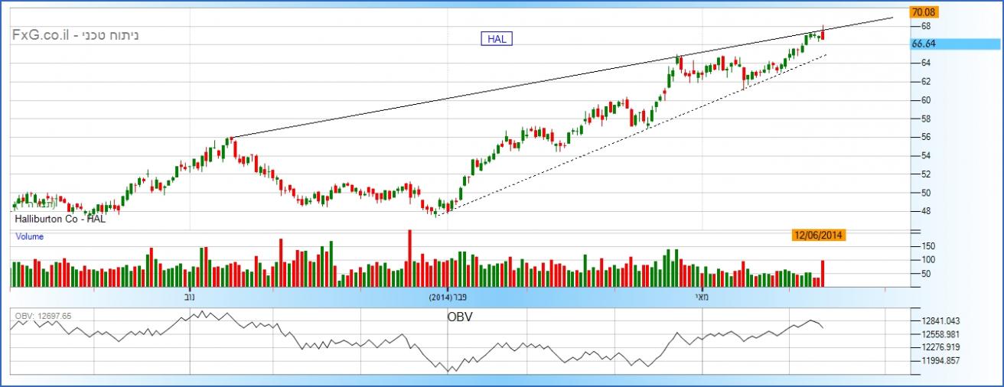Click the tallest red volume bar
Viewport: 1004px width, 387px height.
click(411, 259)
